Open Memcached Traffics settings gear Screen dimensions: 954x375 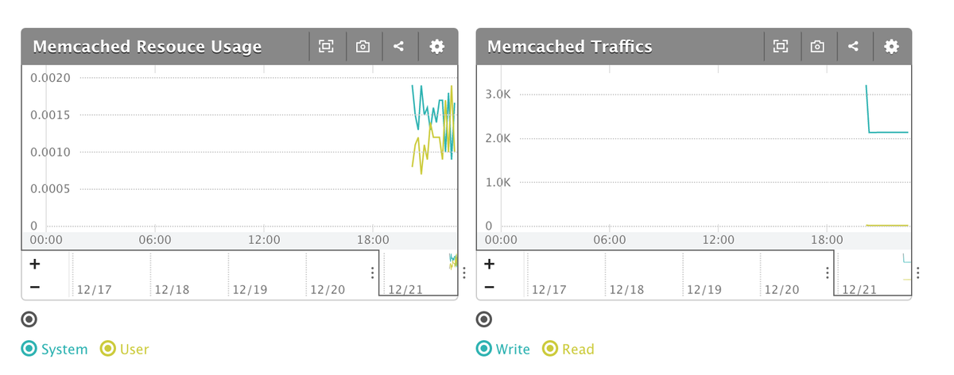(891, 47)
